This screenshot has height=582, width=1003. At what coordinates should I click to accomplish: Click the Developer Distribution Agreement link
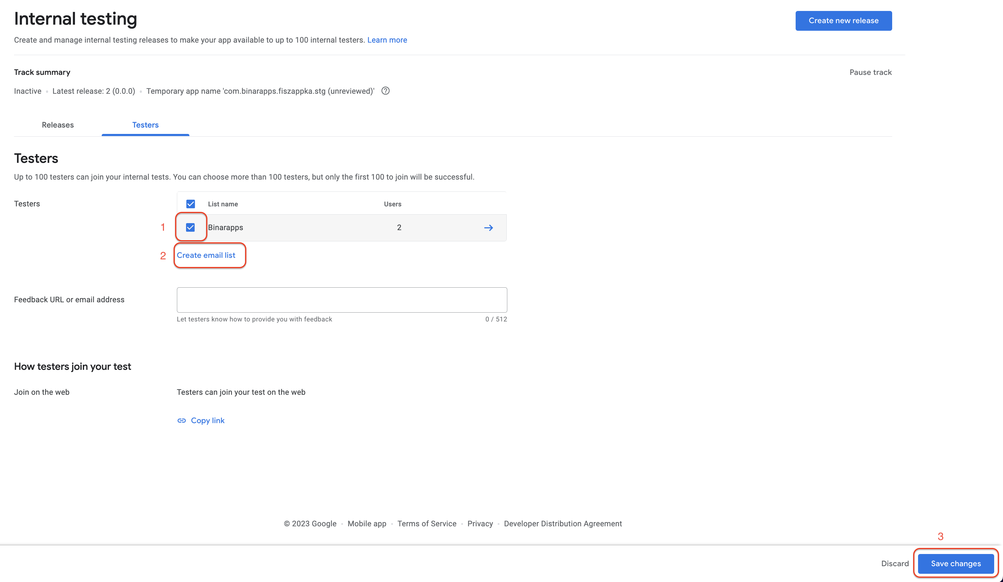562,524
